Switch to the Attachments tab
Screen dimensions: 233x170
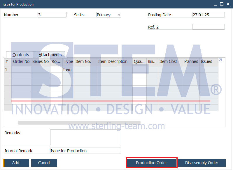coord(50,55)
